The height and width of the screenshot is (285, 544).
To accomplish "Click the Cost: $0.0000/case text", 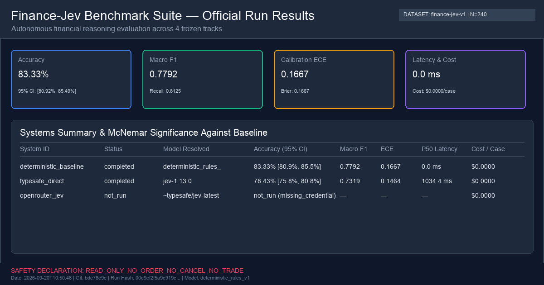I will click(434, 91).
